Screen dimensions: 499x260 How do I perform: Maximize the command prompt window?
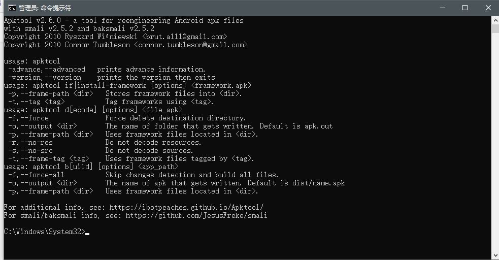tap(464, 8)
